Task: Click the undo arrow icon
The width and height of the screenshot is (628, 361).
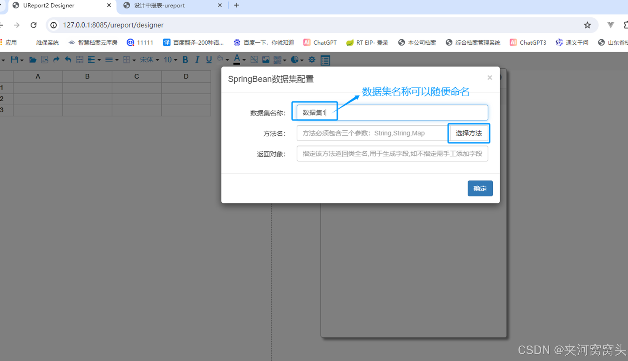Action: [x=68, y=60]
